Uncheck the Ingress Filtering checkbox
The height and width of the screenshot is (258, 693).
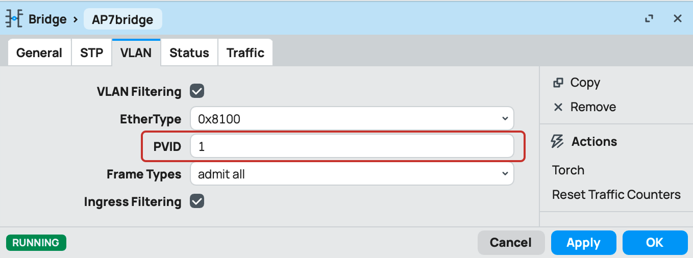pos(197,201)
